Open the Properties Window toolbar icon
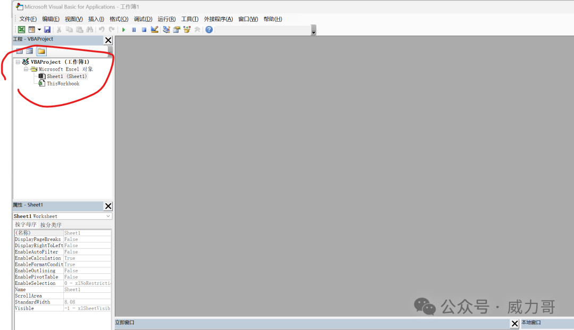This screenshot has width=574, height=330. (176, 30)
